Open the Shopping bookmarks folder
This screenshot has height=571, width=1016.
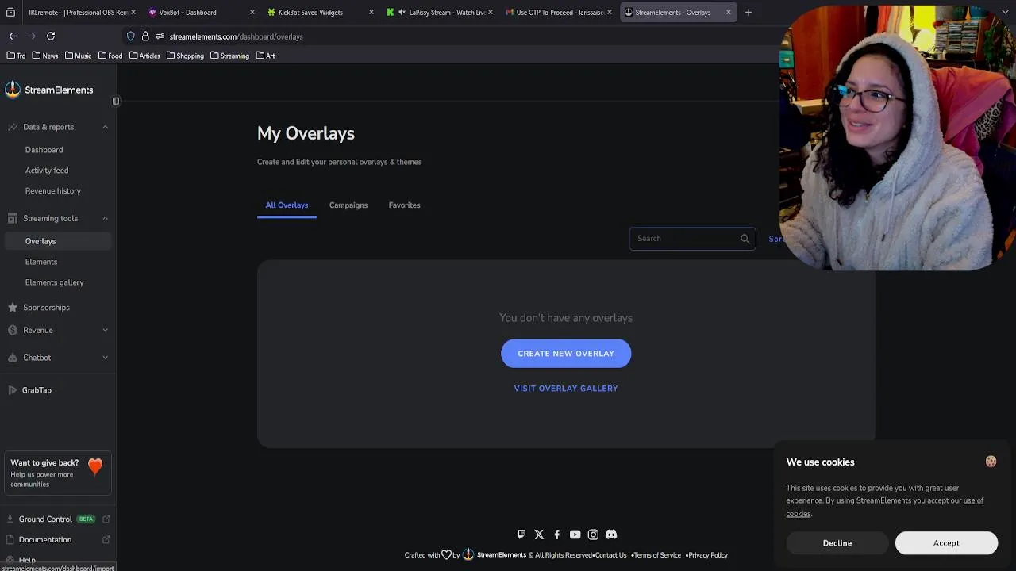(185, 56)
